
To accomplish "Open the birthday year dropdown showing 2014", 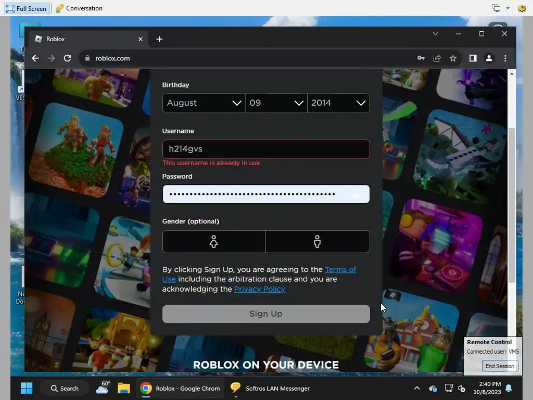I will (338, 103).
